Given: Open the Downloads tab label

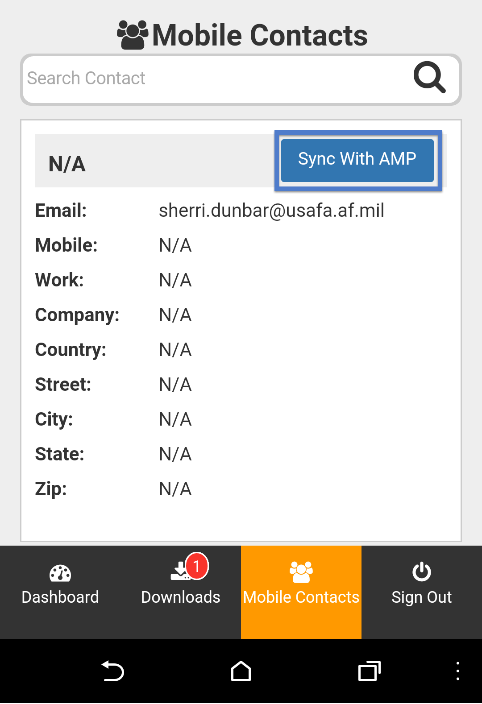Looking at the screenshot, I should pyautogui.click(x=181, y=597).
